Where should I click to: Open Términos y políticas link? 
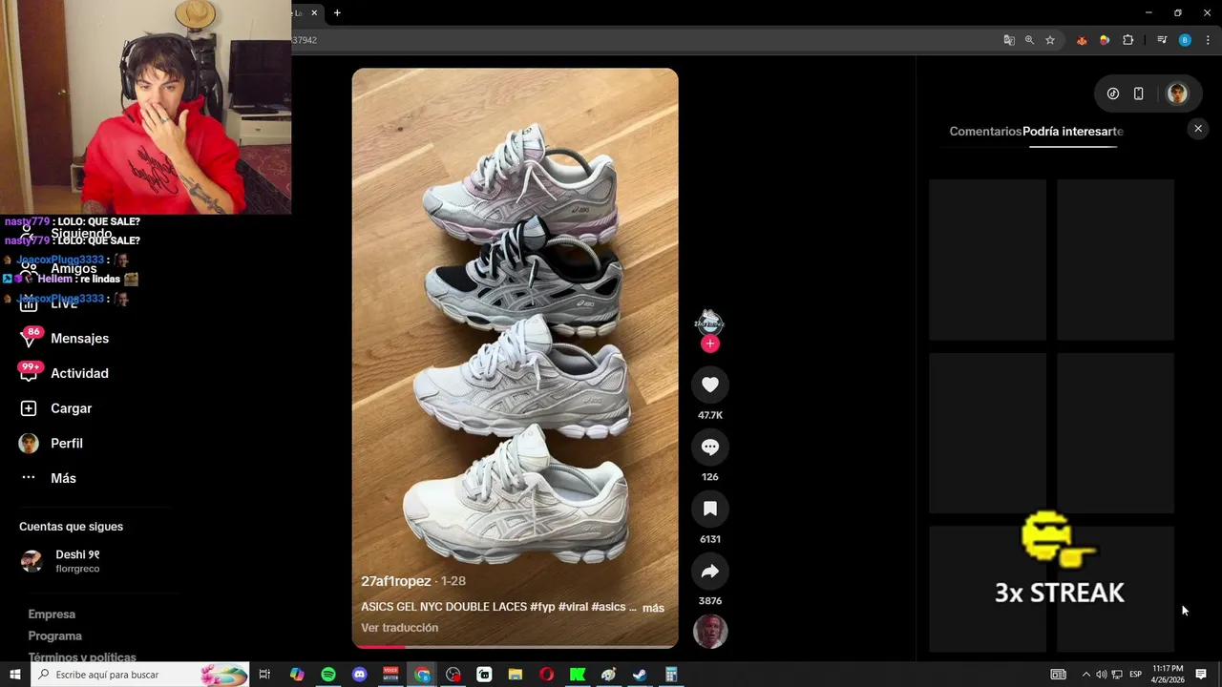pos(82,657)
